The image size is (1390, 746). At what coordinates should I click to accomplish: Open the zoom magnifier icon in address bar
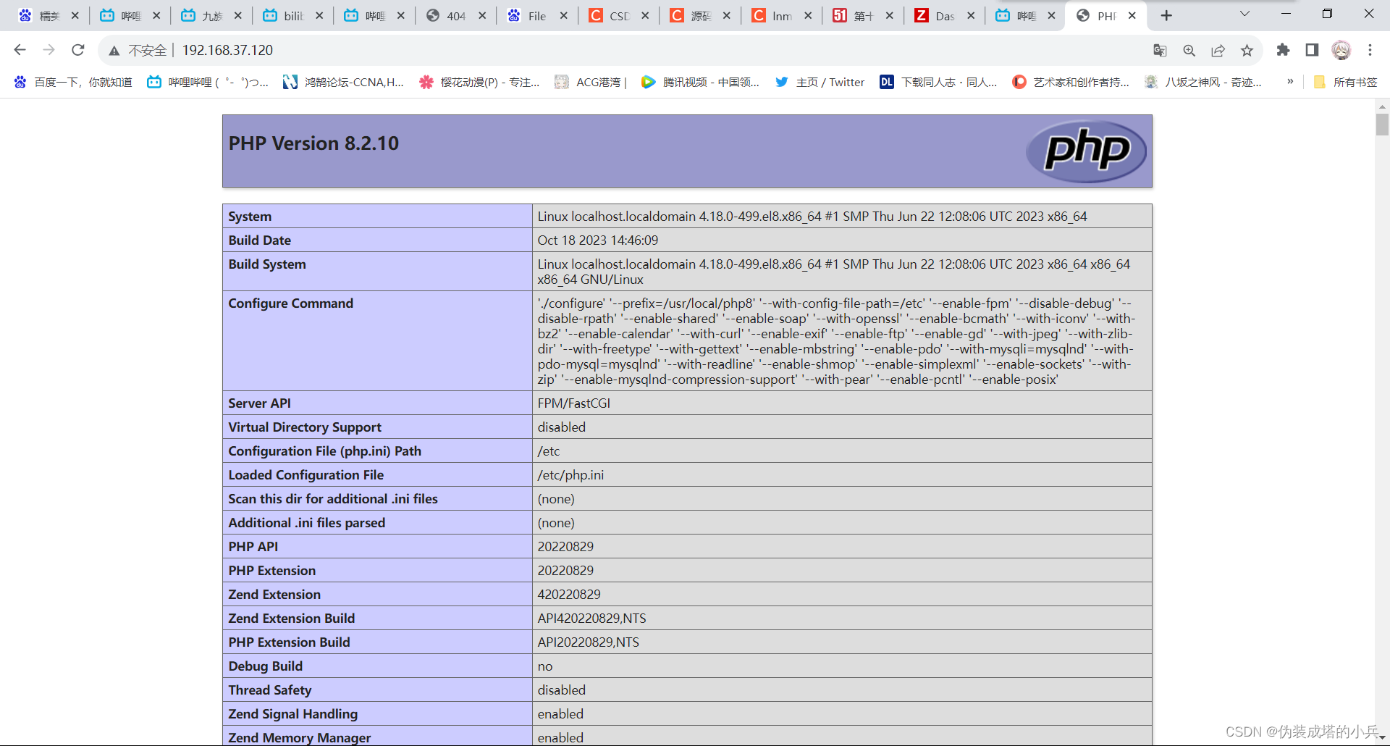pyautogui.click(x=1189, y=50)
